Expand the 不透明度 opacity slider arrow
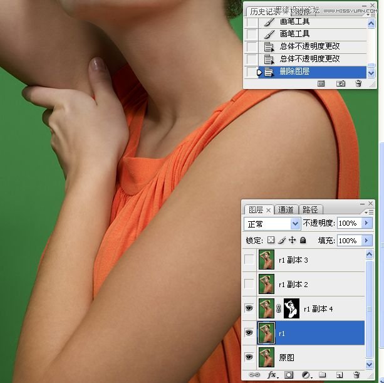Image resolution: width=384 pixels, height=383 pixels. click(366, 224)
